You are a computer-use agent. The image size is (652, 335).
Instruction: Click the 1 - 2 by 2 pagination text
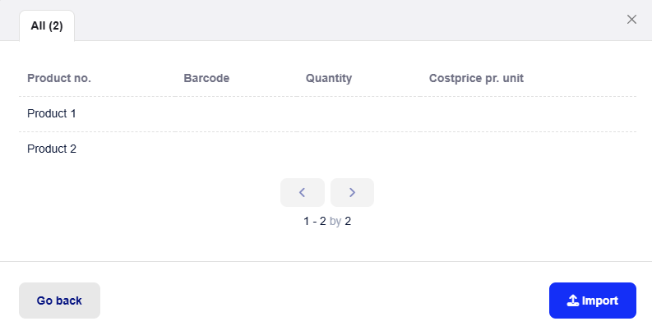(327, 221)
